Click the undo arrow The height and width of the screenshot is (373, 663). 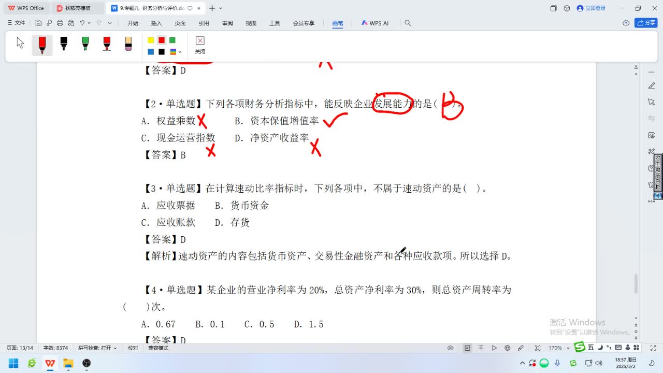tap(82, 23)
